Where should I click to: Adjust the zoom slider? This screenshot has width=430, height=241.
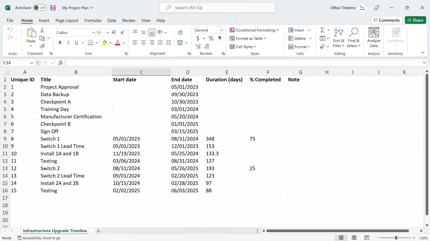pos(396,237)
